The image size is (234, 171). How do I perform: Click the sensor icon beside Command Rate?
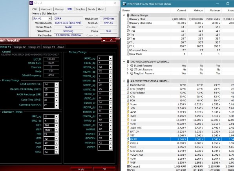click(128, 50)
